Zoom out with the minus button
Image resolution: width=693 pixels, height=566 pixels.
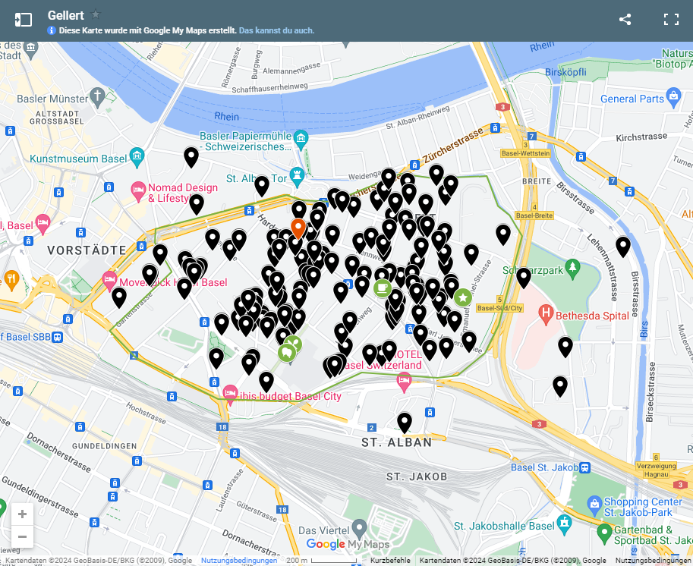22,536
